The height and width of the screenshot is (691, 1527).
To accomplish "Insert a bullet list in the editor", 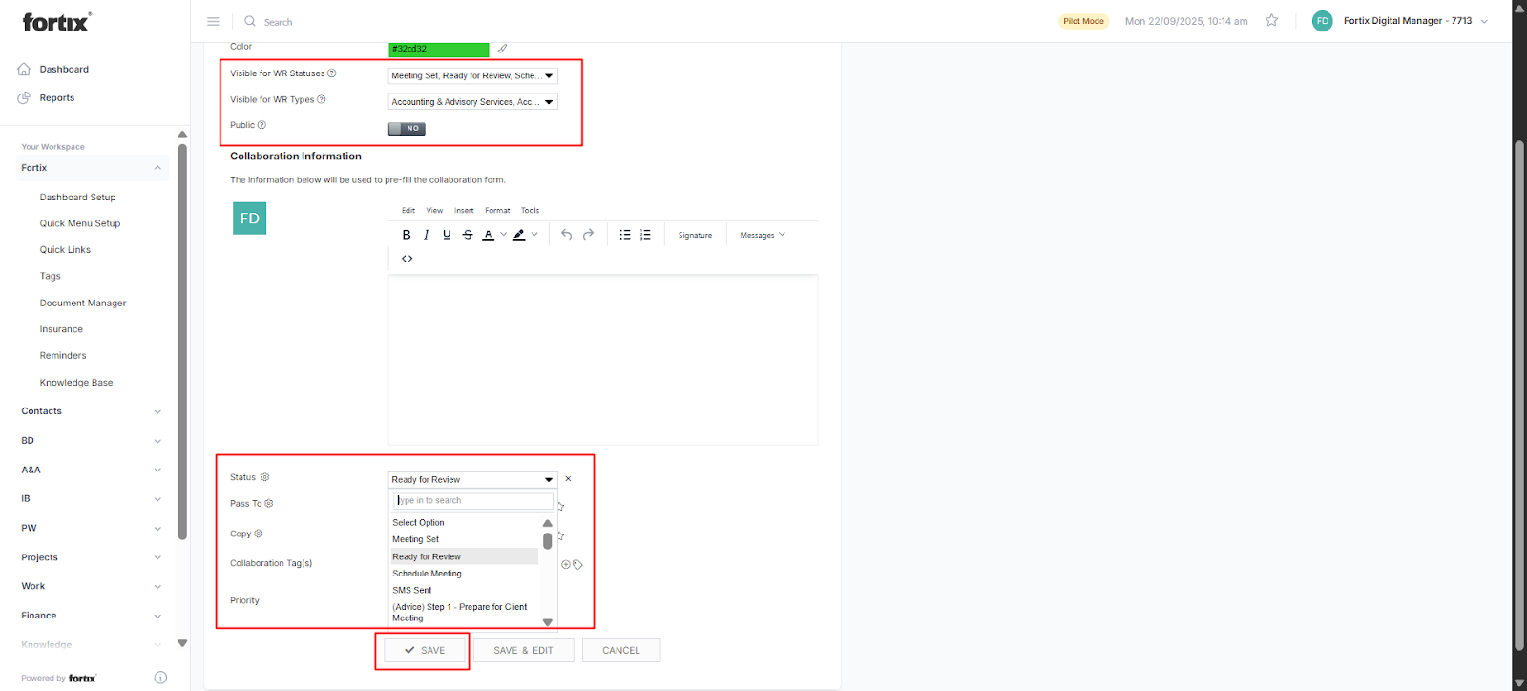I will coord(625,235).
